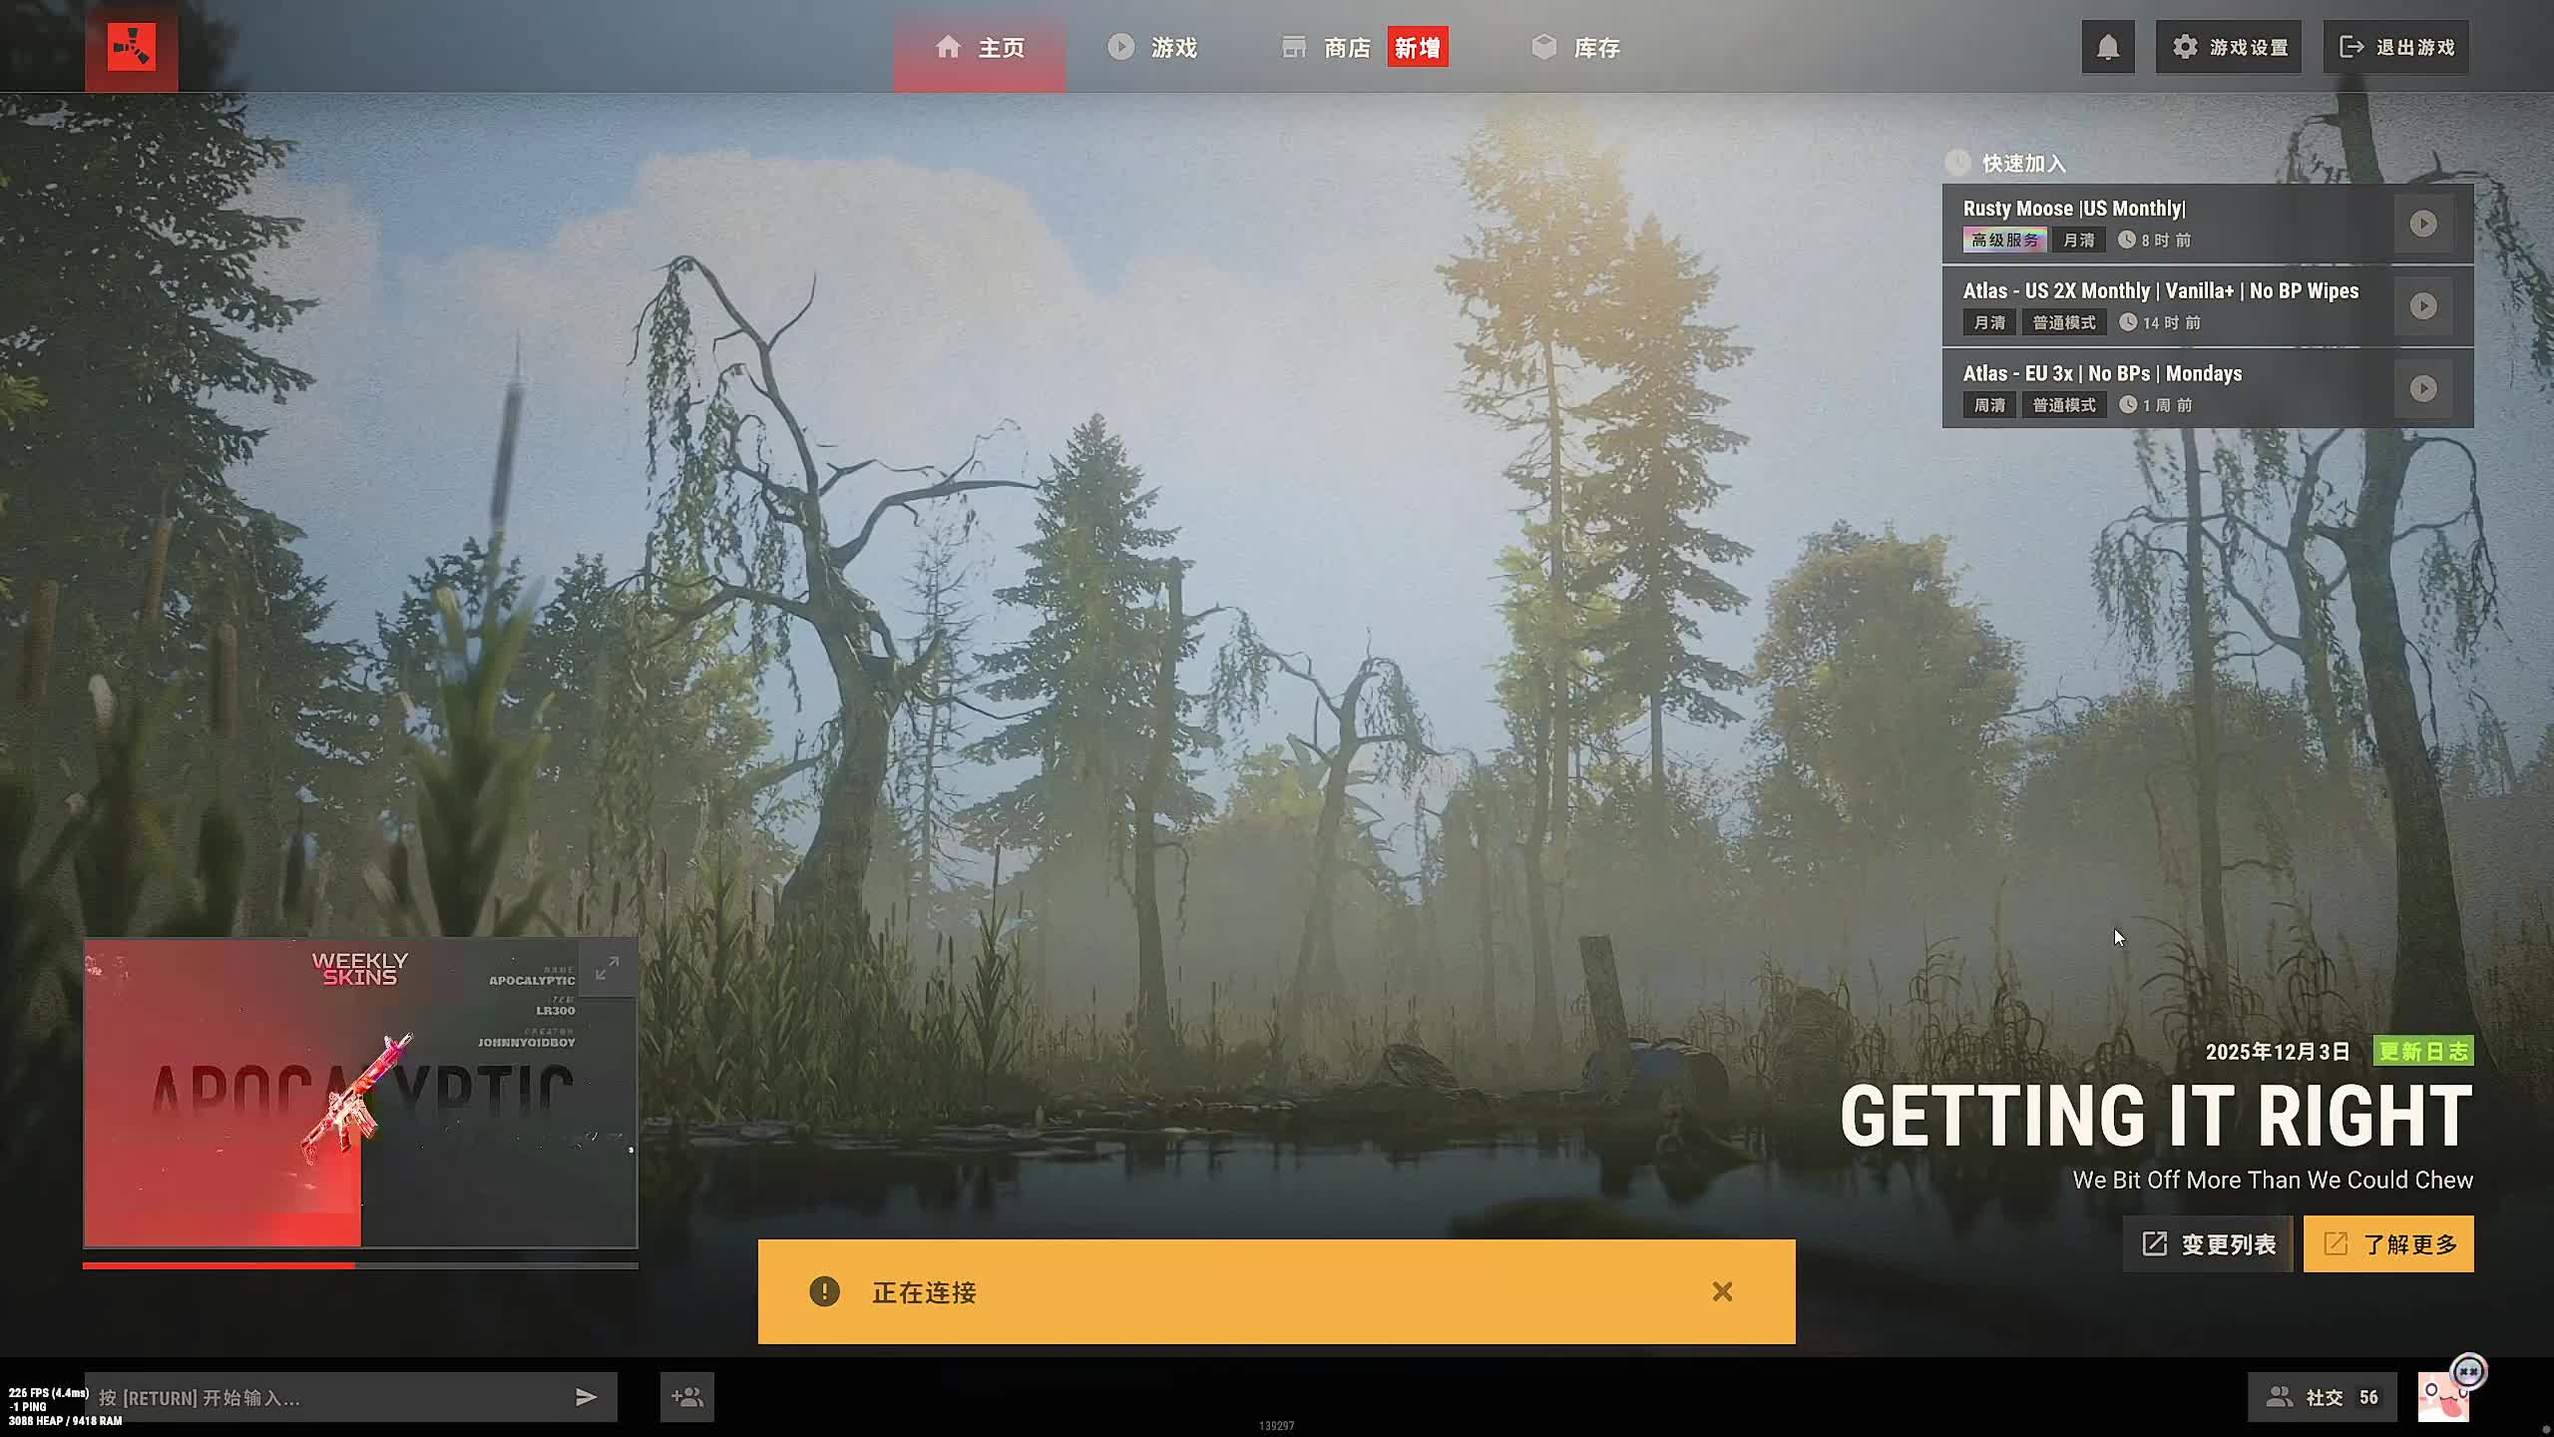Open the 游戏 tab

(x=1152, y=47)
